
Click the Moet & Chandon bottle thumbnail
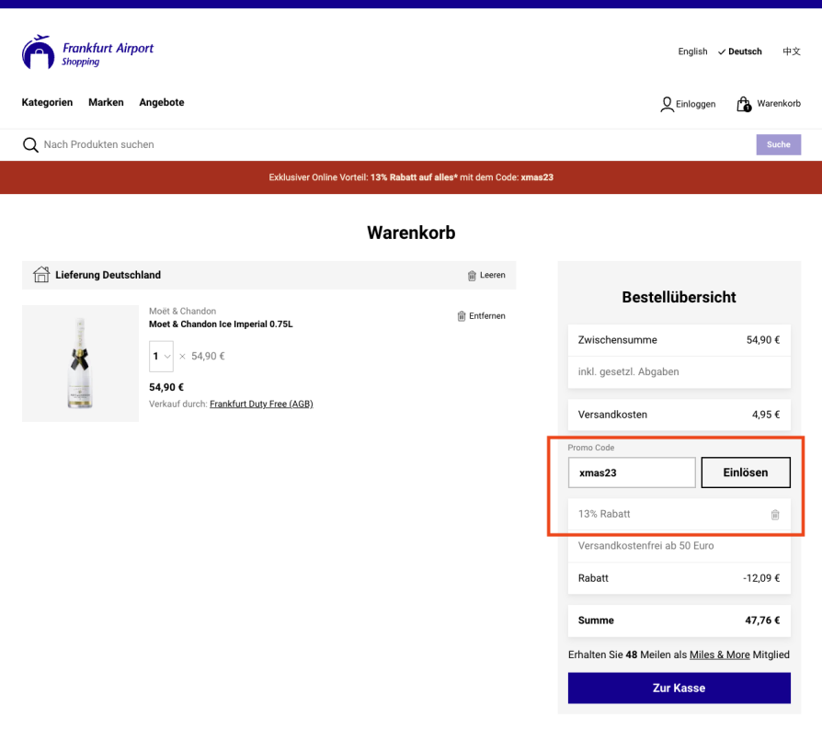[80, 363]
